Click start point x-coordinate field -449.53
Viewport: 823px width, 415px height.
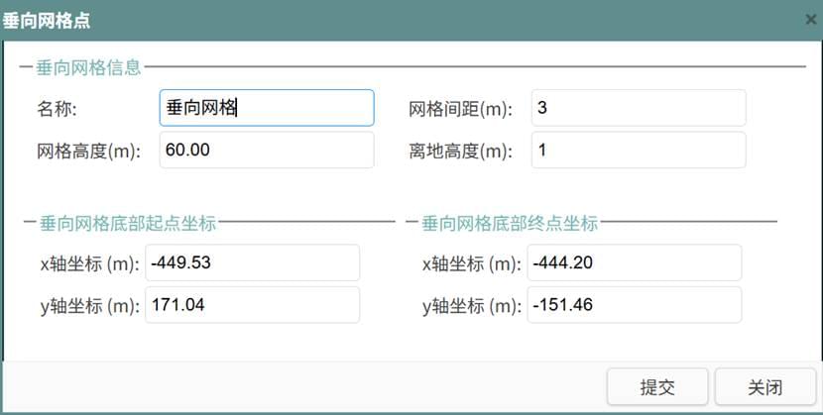click(x=252, y=263)
